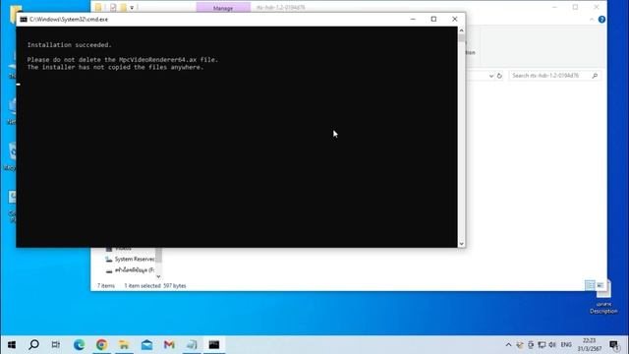Collapse the File Explorer ribbon
The image size is (629, 354).
592,20
